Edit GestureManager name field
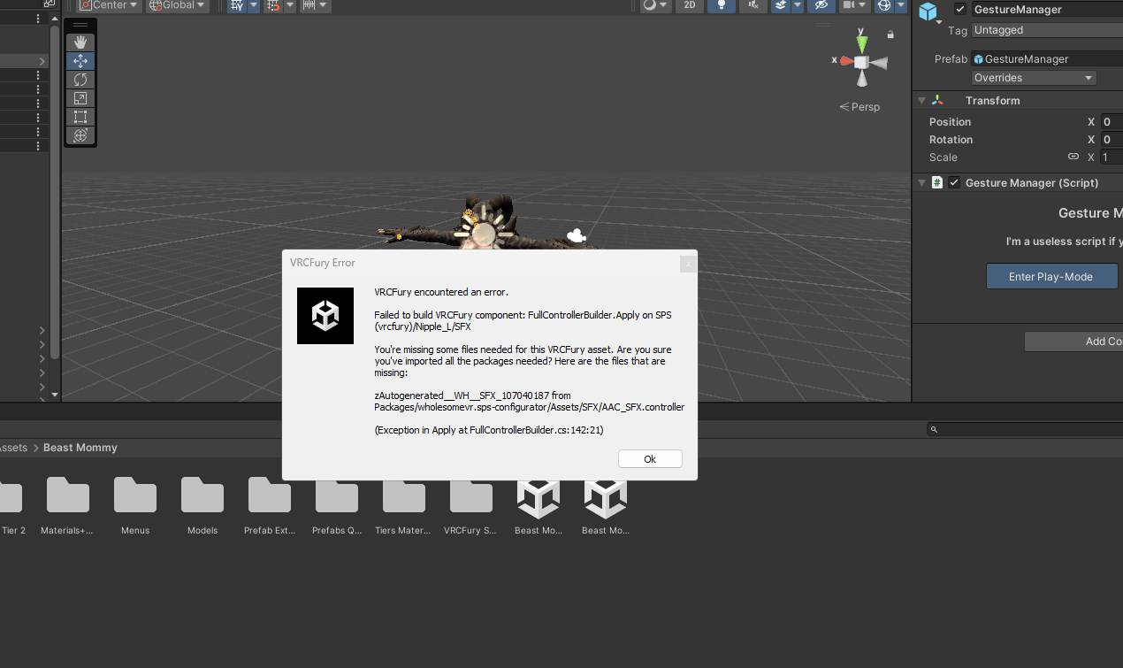The height and width of the screenshot is (668, 1123). tap(1047, 10)
